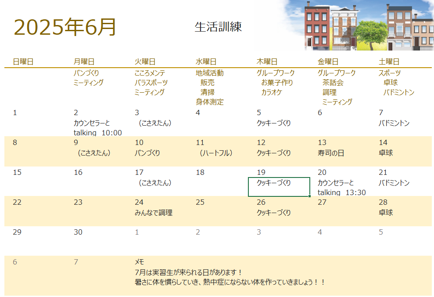Select クッキーづくり under date 26
Viewport: 434px width, 297px height.
click(274, 213)
